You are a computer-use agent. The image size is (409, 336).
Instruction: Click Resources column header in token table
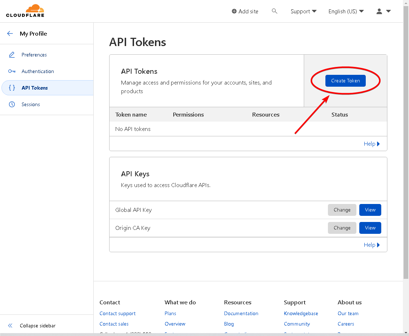click(x=266, y=115)
